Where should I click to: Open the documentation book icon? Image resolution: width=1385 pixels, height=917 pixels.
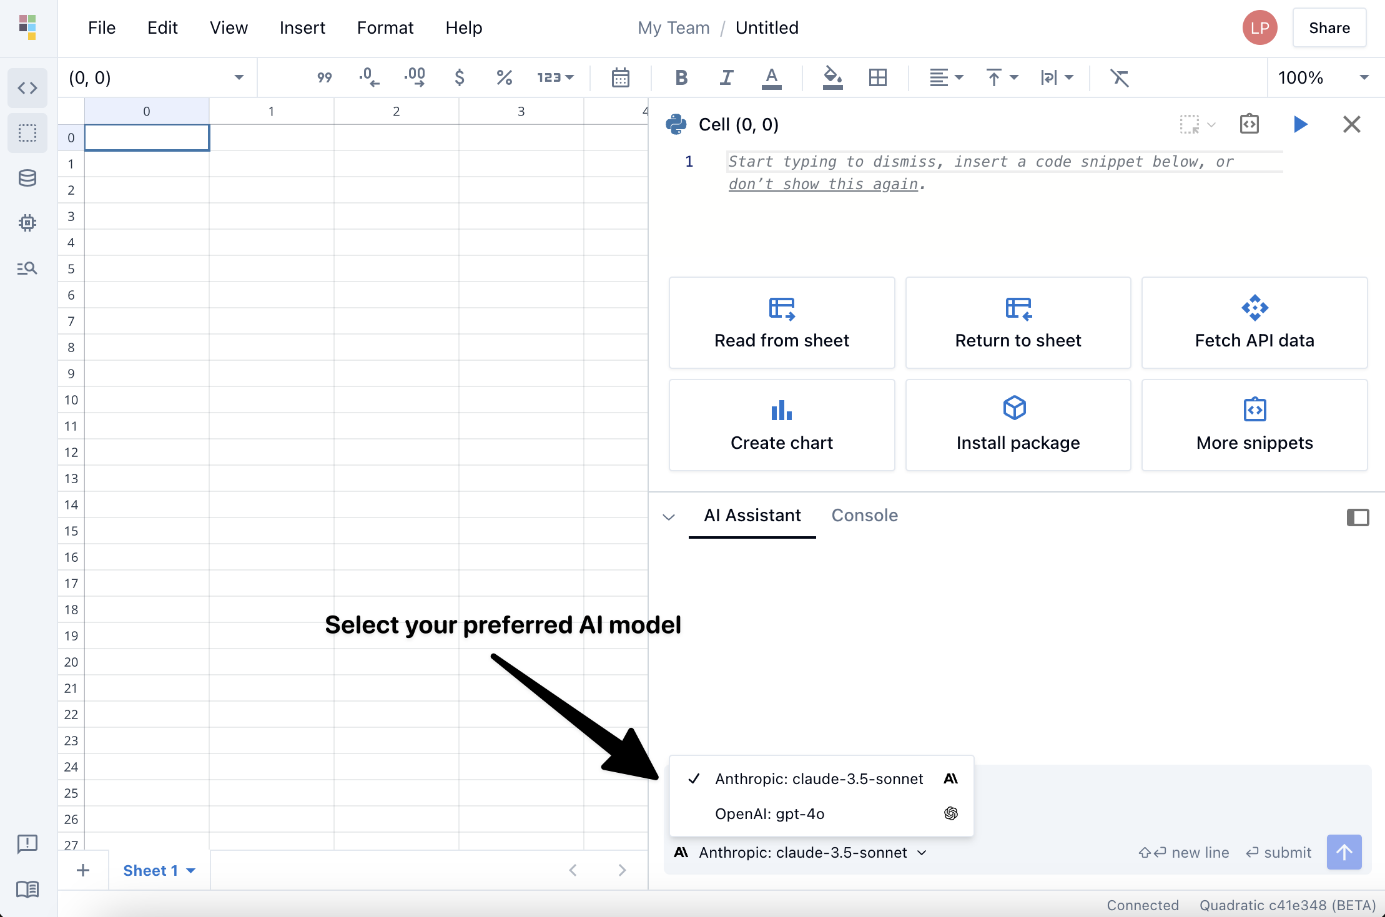27,889
